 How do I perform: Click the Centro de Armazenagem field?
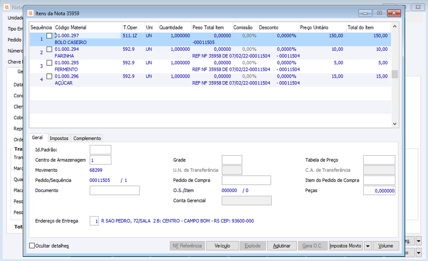[101, 160]
